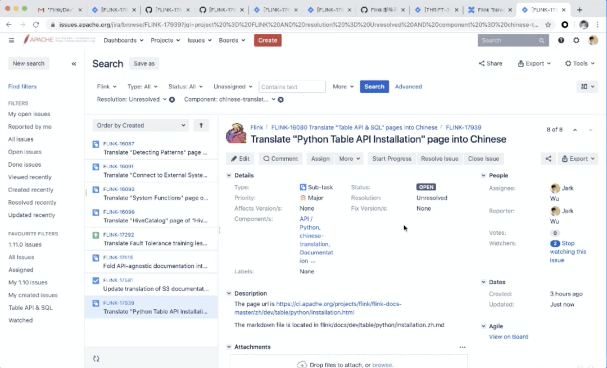Open the issue More actions dropdown
Screen dimensions: 607x368
[349, 158]
